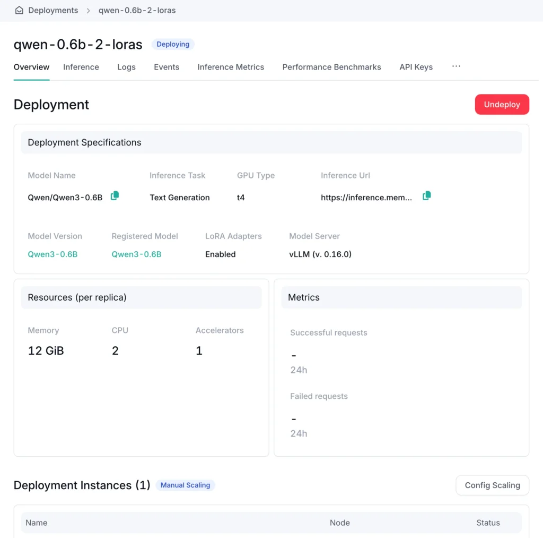Click the Status column header
The height and width of the screenshot is (538, 543).
(x=488, y=523)
